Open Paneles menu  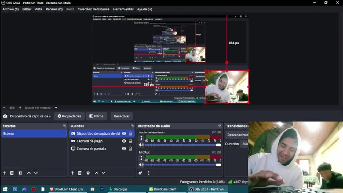click(x=54, y=9)
